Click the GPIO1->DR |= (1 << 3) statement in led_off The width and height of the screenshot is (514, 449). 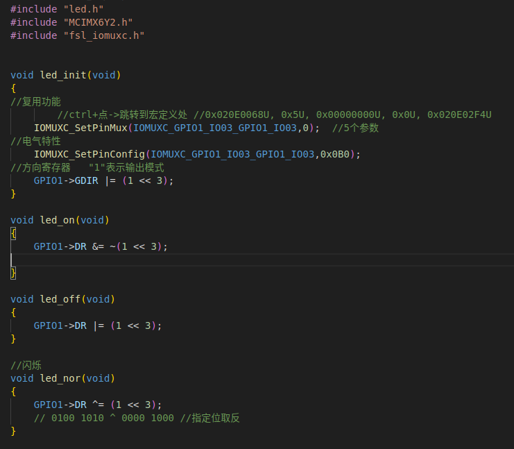[x=98, y=325]
